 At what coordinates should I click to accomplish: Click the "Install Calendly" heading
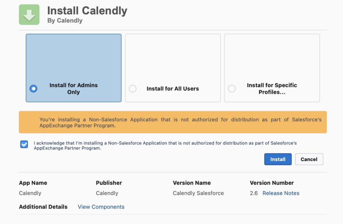click(x=87, y=11)
